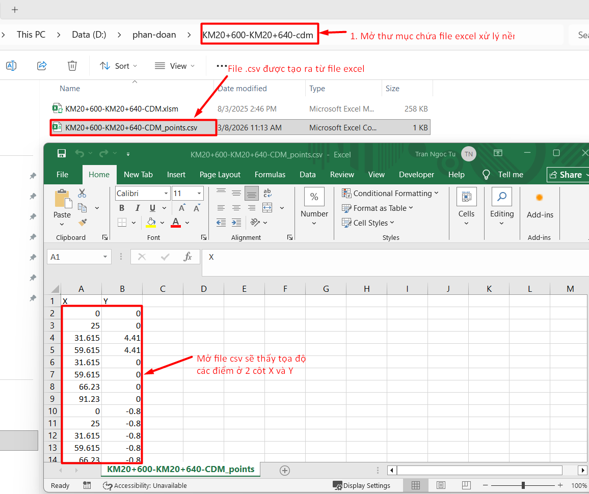Open the Formulas ribbon tab
This screenshot has height=494, width=589.
coord(270,175)
